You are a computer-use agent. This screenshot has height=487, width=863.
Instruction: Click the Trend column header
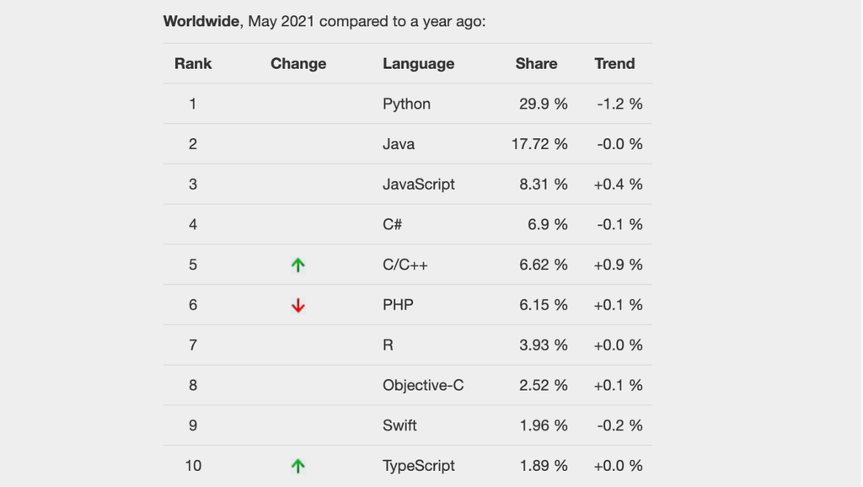614,63
